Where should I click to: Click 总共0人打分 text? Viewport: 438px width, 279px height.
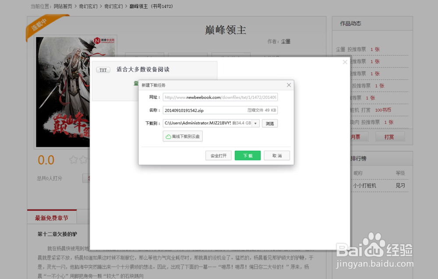(49, 178)
